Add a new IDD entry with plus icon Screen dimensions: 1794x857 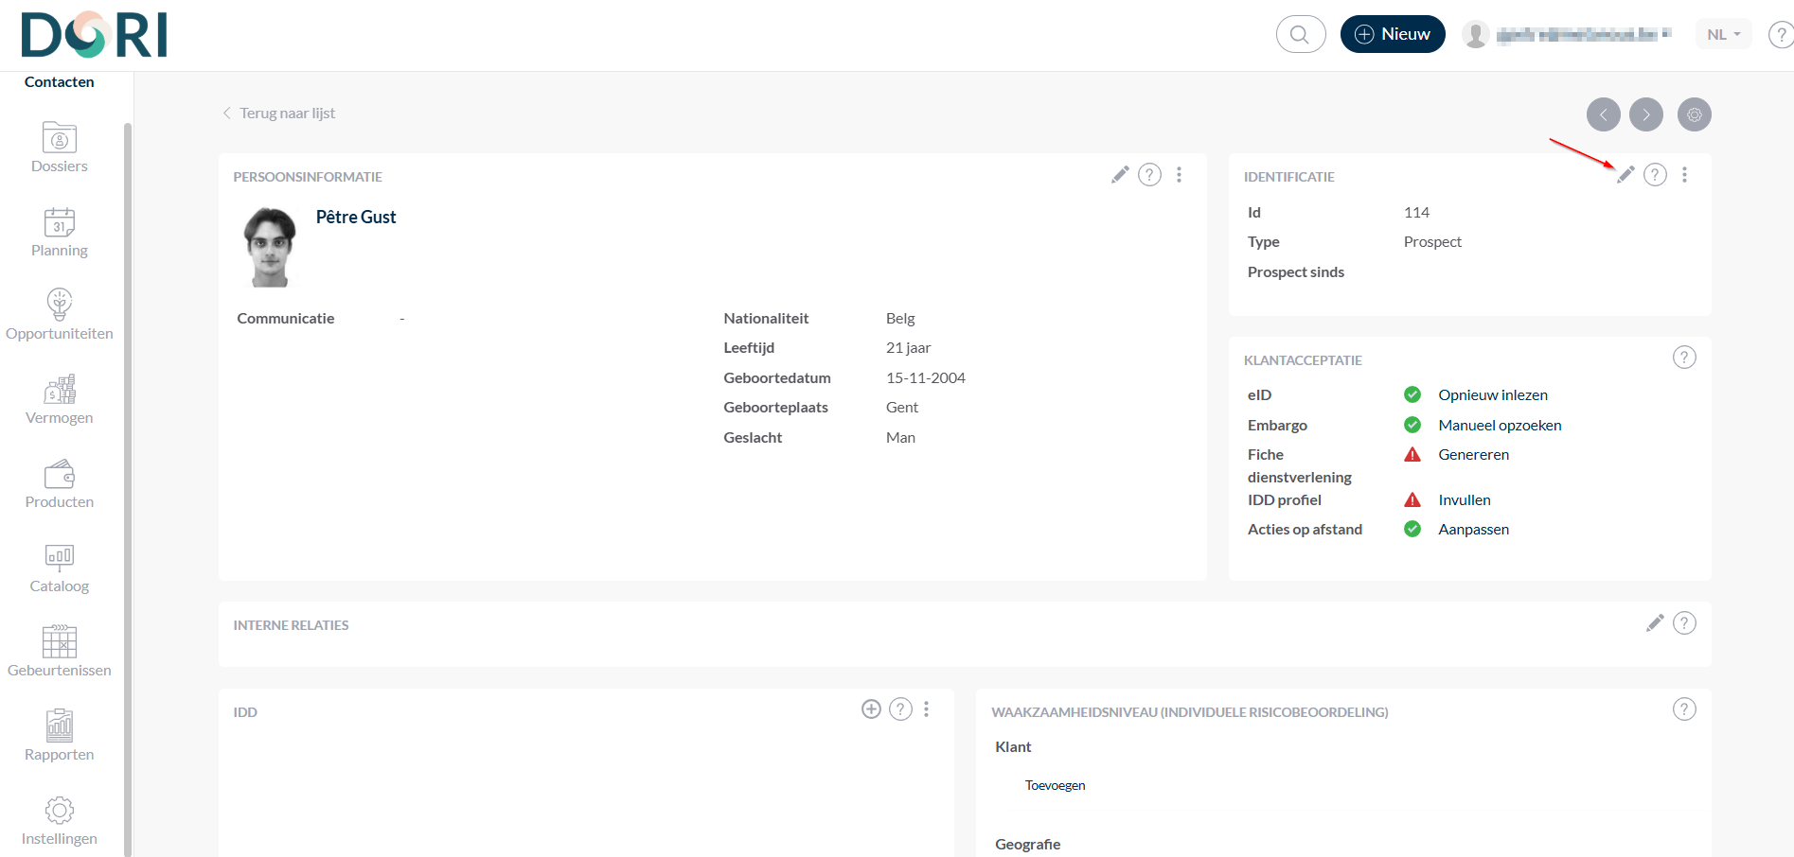tap(871, 709)
